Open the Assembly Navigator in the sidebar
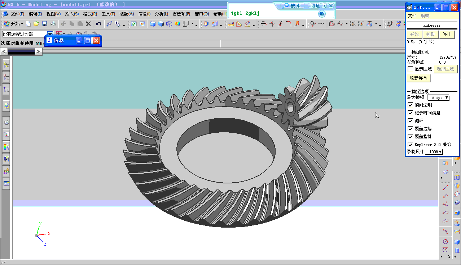 coord(6,65)
